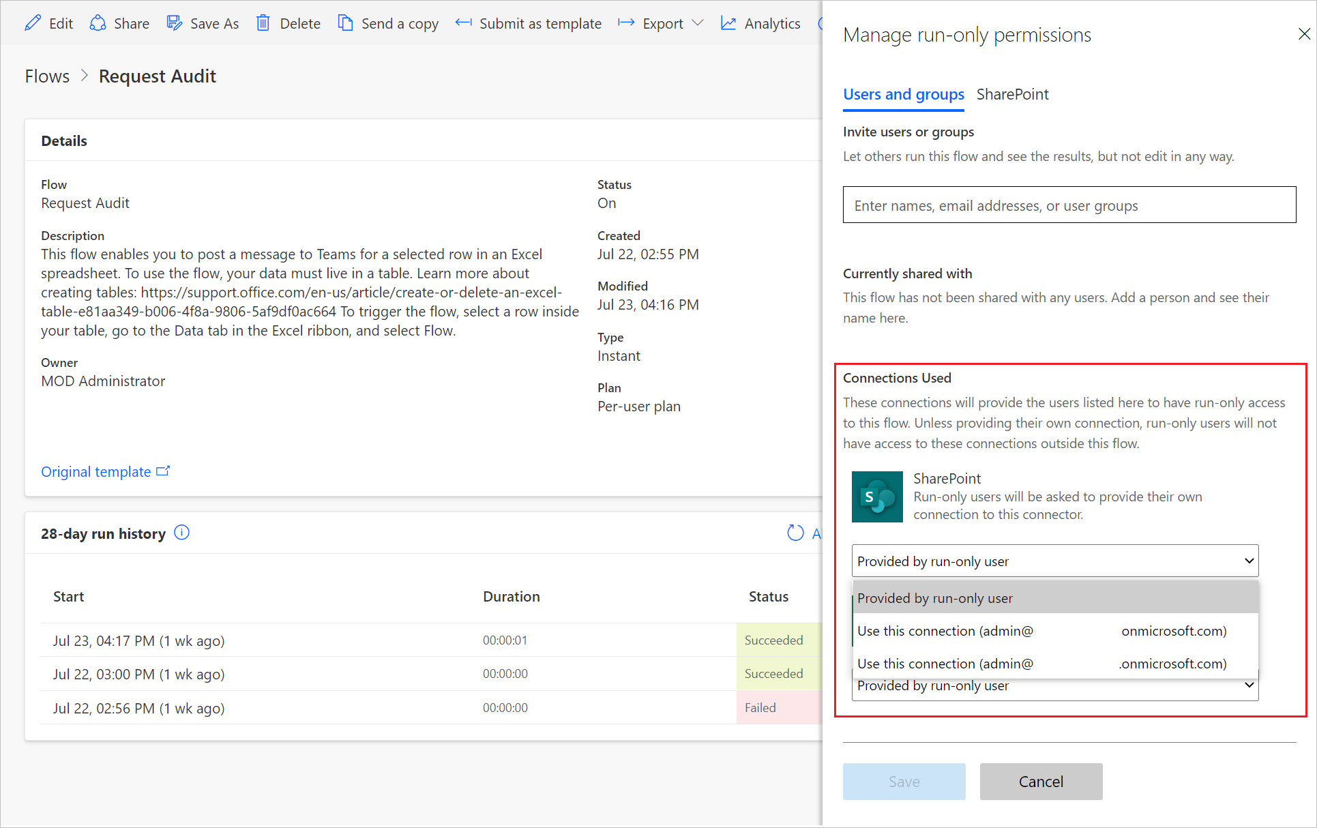Screen dimensions: 1317x828
Task: Click Cancel to close the panel
Action: [1041, 780]
